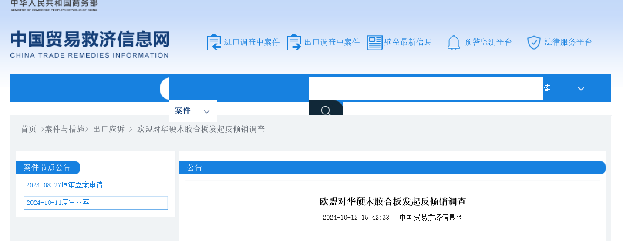Click breadcrumb text 欧盟对华硬木胶合板发起反倾销调查
This screenshot has height=241, width=623.
click(x=201, y=129)
